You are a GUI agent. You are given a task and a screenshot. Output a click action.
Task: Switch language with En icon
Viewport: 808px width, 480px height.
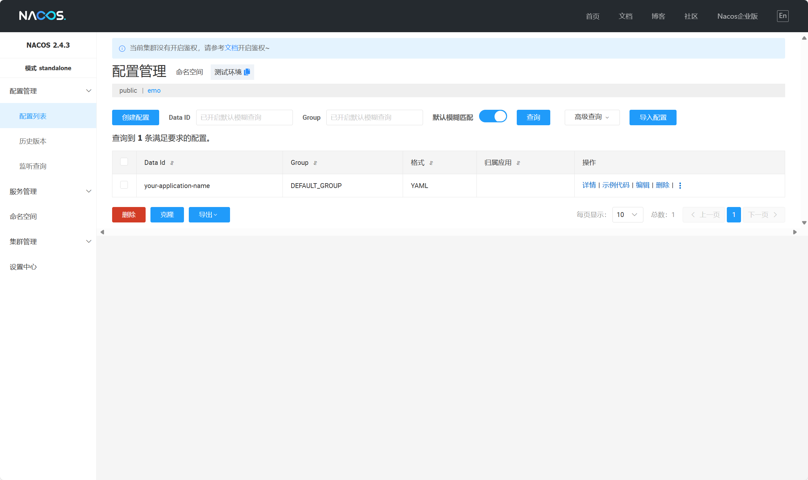[x=783, y=16]
